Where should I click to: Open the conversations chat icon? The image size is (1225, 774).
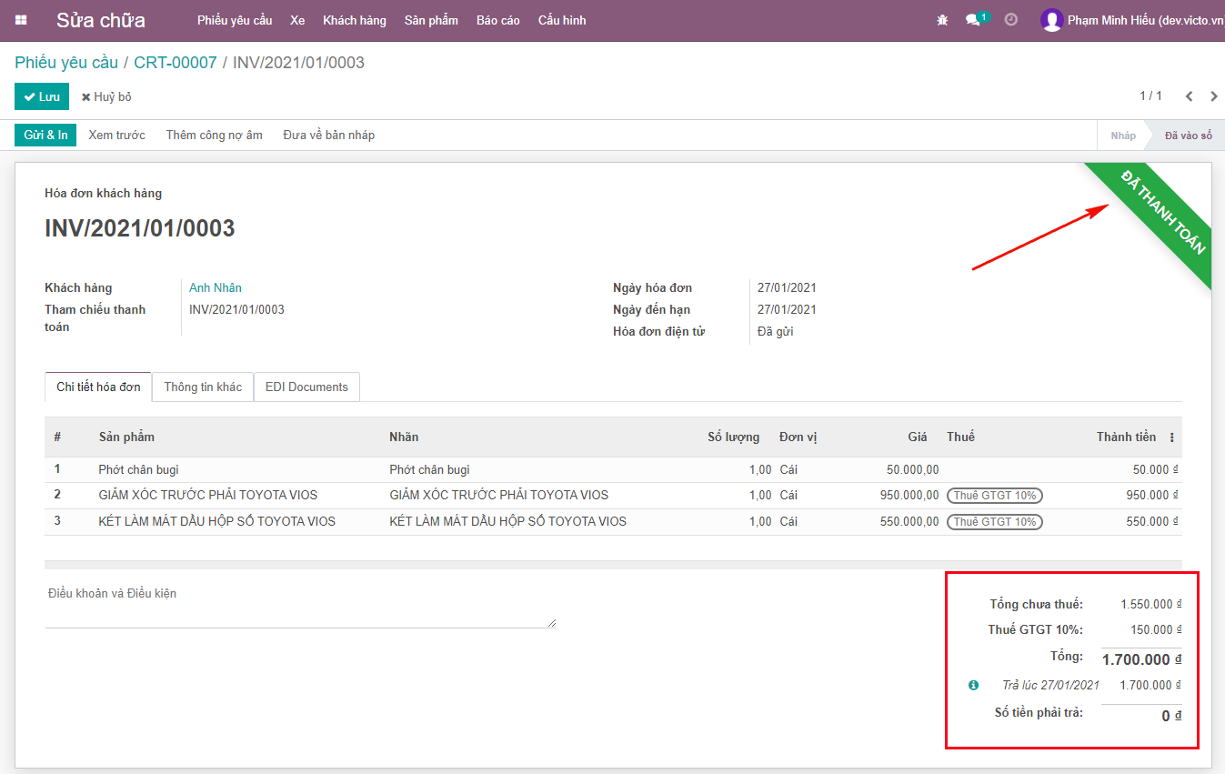click(973, 20)
